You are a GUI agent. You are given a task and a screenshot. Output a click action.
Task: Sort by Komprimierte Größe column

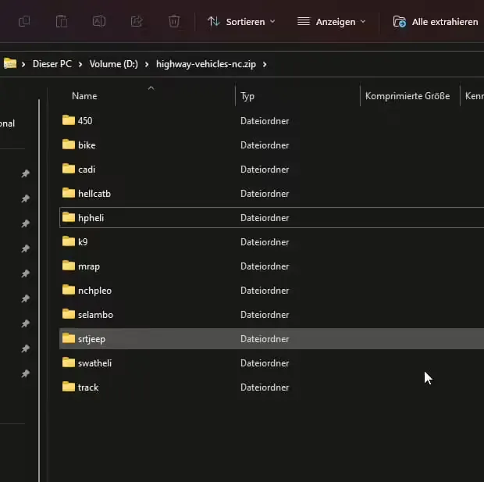pyautogui.click(x=407, y=96)
